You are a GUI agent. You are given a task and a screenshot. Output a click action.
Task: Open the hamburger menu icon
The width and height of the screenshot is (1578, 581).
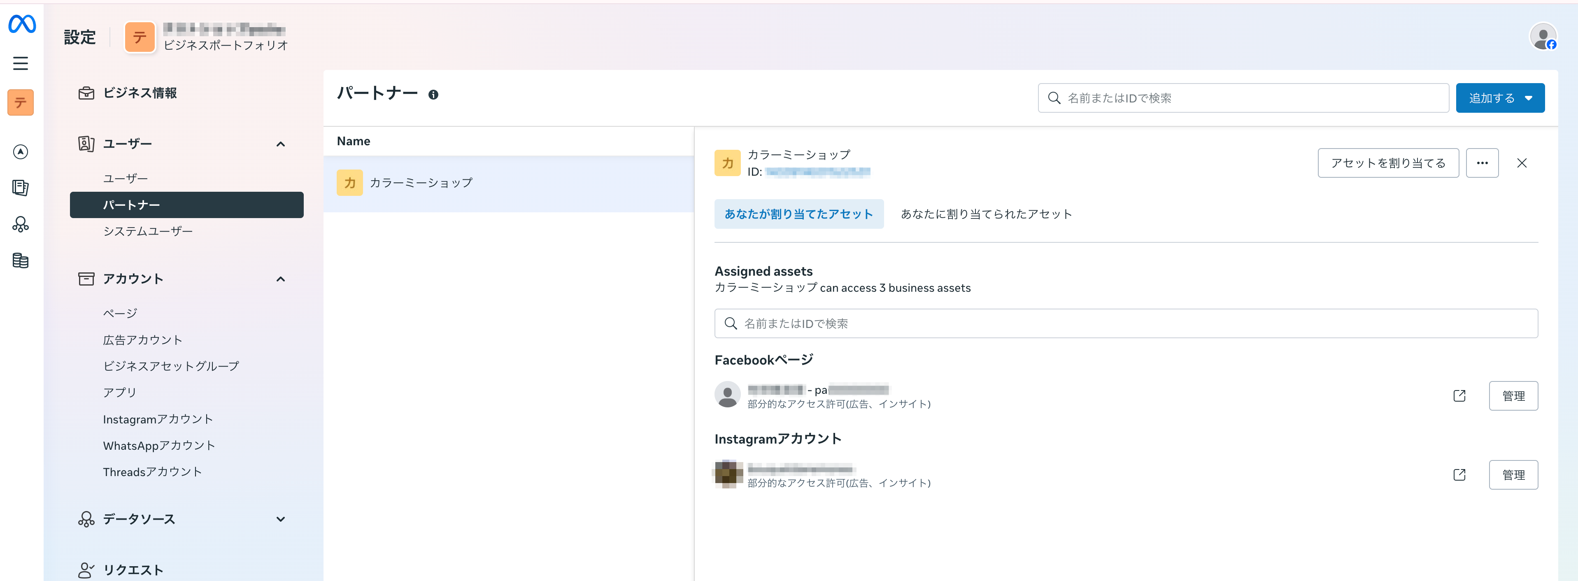point(21,63)
